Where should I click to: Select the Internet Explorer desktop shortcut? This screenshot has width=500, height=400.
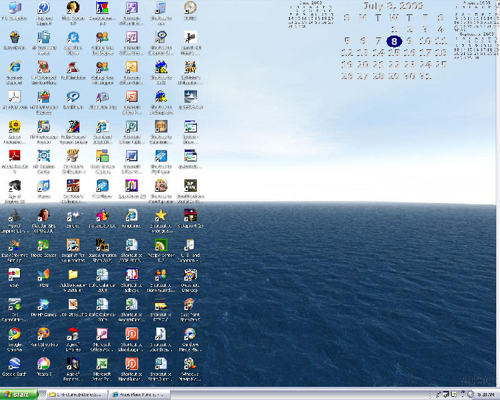coord(13,67)
